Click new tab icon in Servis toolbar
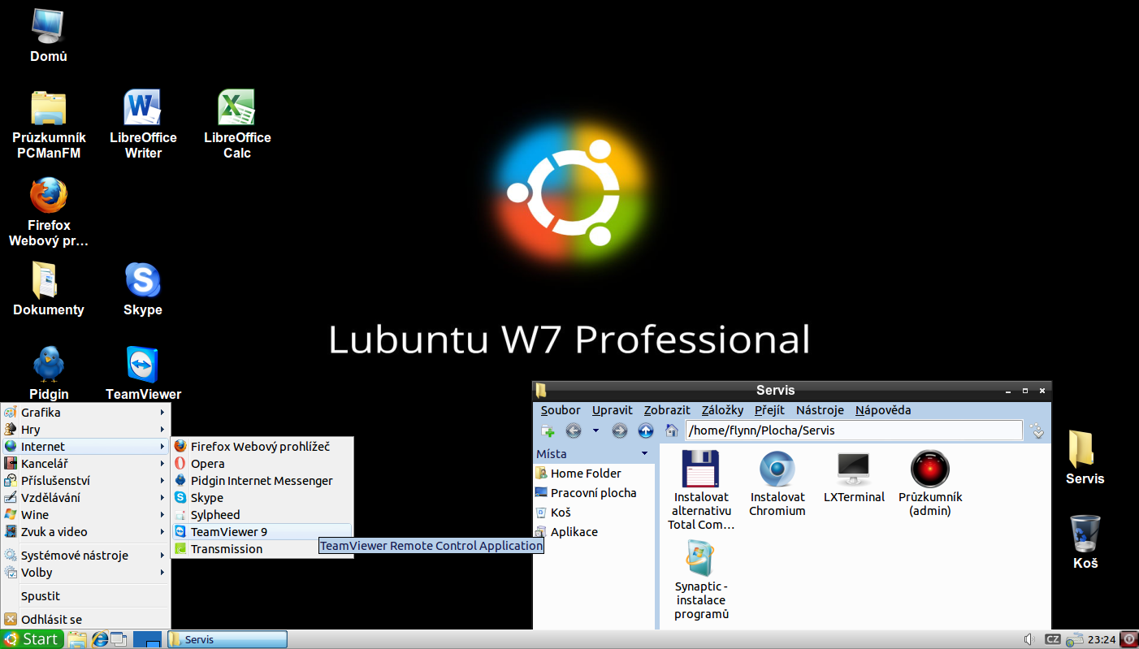 (x=548, y=431)
